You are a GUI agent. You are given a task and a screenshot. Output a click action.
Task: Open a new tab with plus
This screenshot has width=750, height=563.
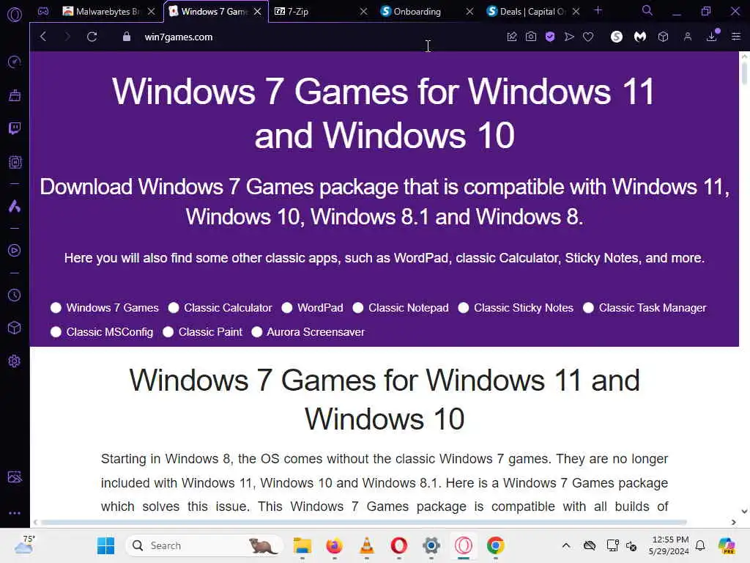pyautogui.click(x=598, y=10)
